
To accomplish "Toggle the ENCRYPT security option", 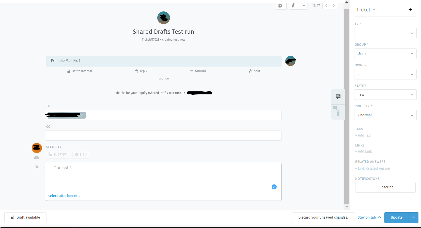I will 58,155.
